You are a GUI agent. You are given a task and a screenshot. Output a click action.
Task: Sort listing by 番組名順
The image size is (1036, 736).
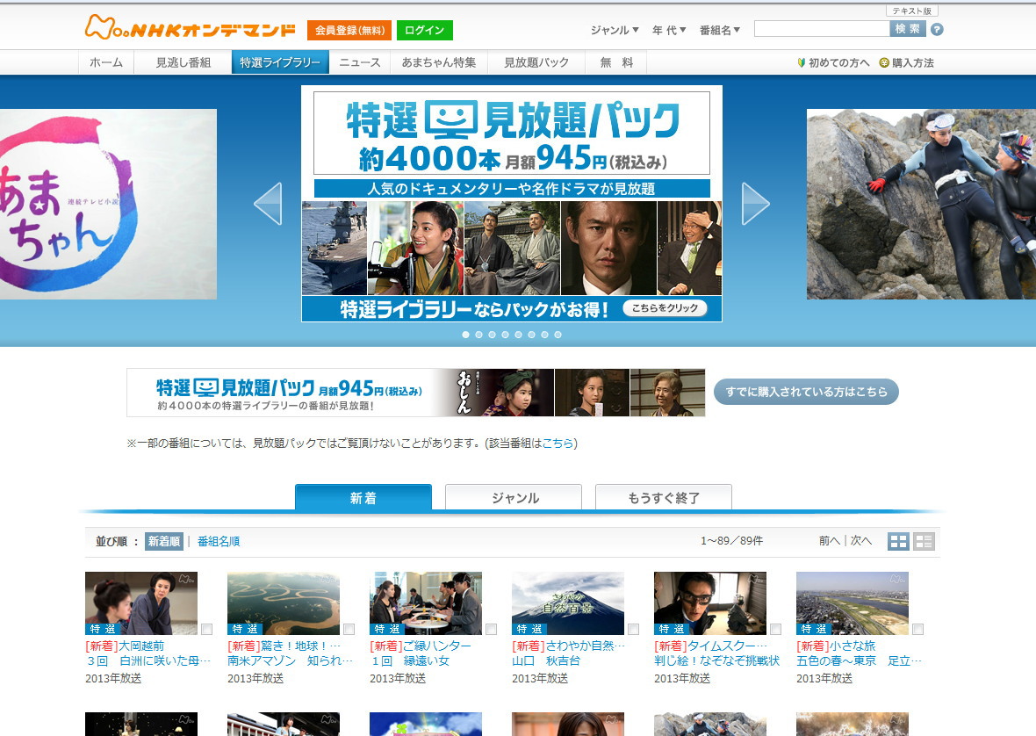219,541
